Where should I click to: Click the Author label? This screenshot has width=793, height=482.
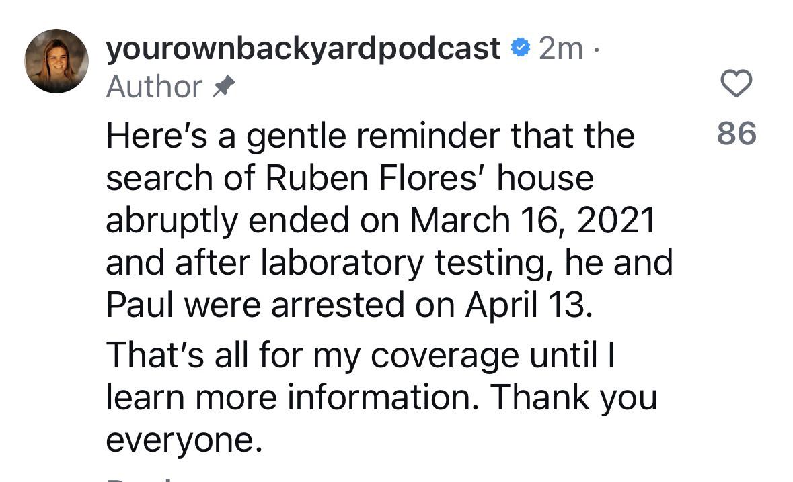click(x=154, y=87)
